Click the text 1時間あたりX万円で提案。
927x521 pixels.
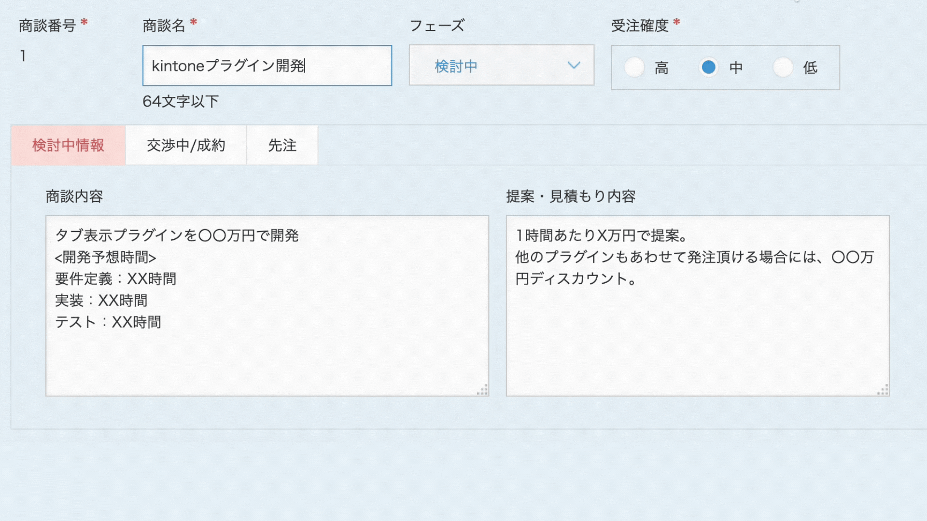pos(602,235)
